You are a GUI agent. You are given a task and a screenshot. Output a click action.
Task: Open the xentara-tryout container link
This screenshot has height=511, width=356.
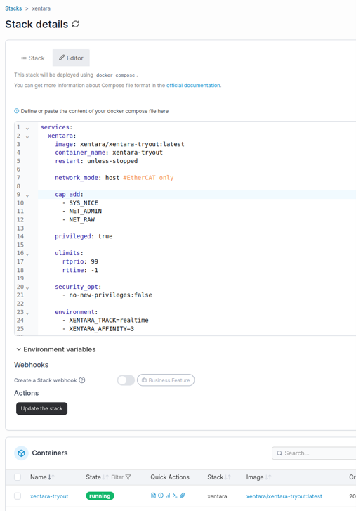pos(49,496)
